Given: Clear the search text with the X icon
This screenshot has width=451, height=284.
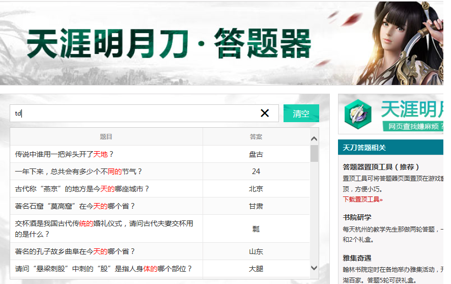Looking at the screenshot, I should coord(265,113).
